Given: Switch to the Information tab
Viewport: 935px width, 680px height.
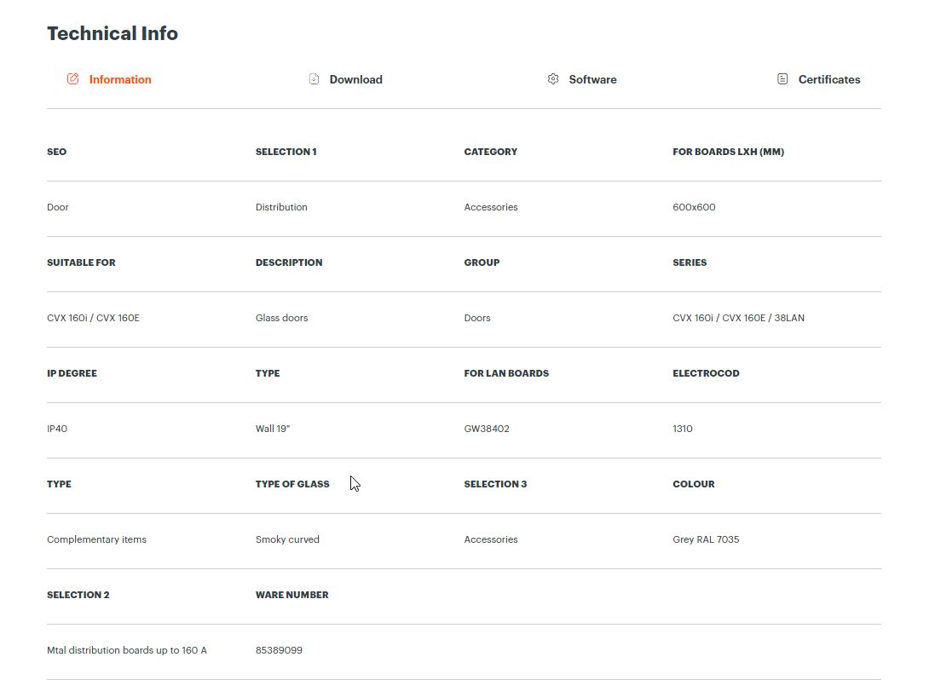Looking at the screenshot, I should 108,79.
